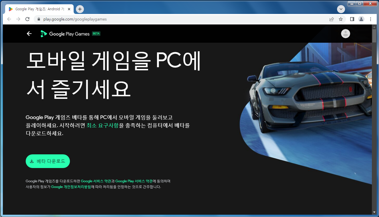The width and height of the screenshot is (379, 217).
Task: Select the Google Play 게임즈 tab
Action: pyautogui.click(x=39, y=9)
